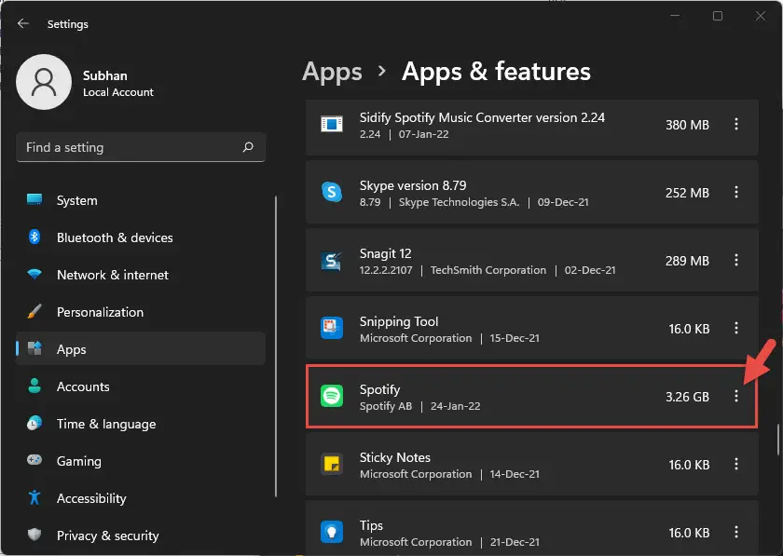Image resolution: width=783 pixels, height=556 pixels.
Task: Click the 3.26 GB size value
Action: [687, 397]
